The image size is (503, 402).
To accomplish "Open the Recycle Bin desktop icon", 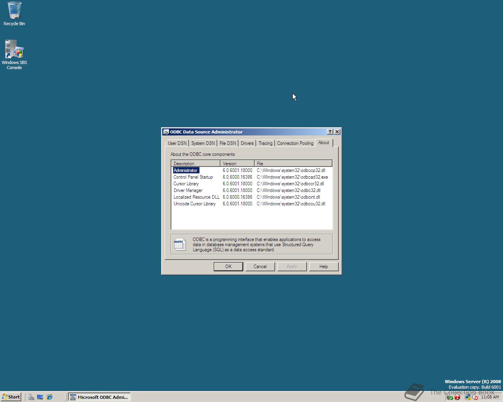I will click(14, 14).
